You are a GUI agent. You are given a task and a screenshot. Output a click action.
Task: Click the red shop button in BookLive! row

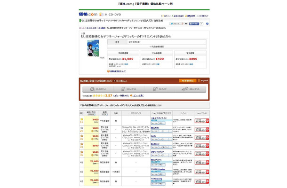click(202, 146)
